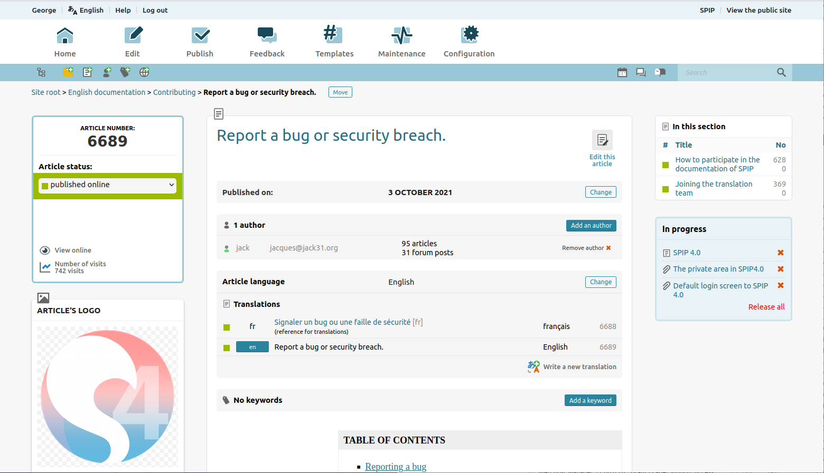This screenshot has width=824, height=473.
Task: Click the new article icon in toolbar
Action: 88,72
